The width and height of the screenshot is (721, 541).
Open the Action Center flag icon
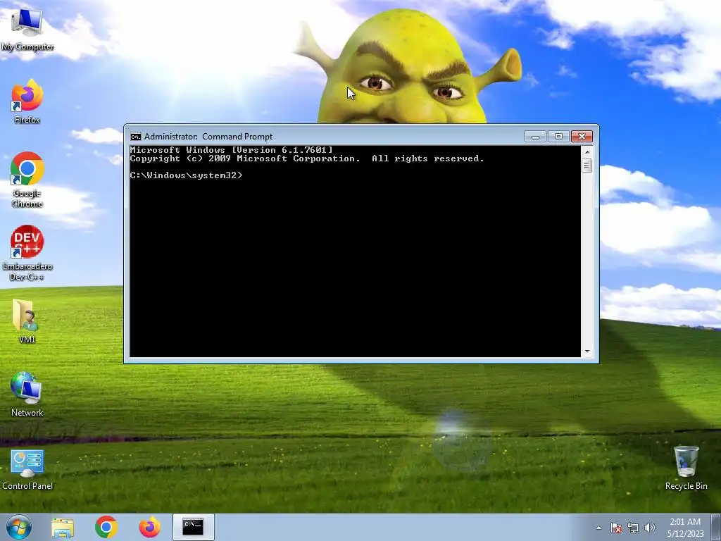click(616, 528)
